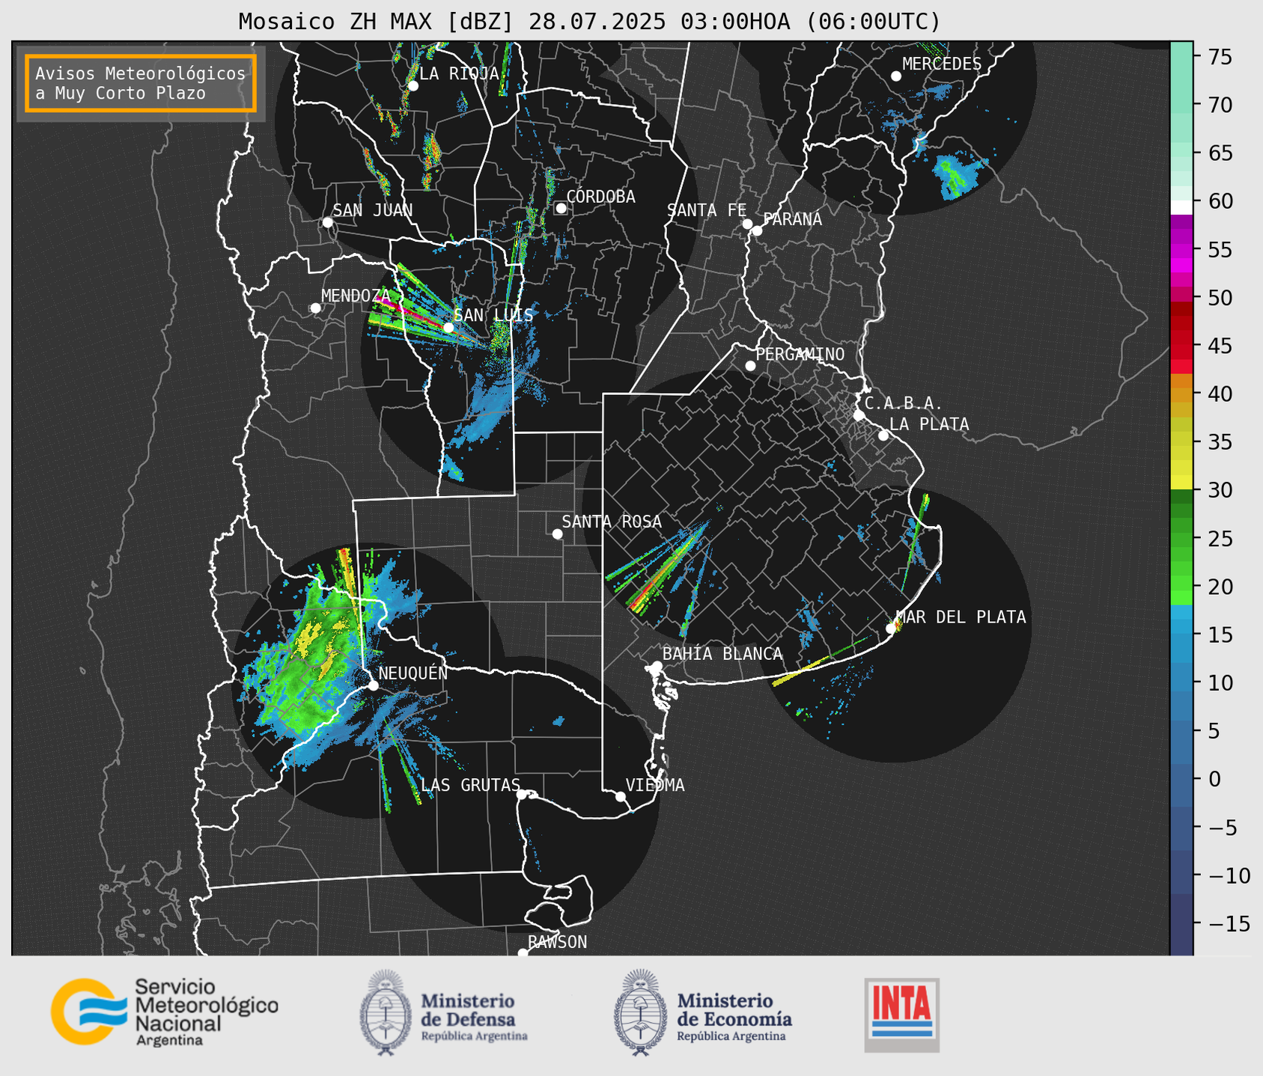This screenshot has width=1263, height=1076.
Task: Click the CÓRDOBA label text
Action: pos(601,197)
